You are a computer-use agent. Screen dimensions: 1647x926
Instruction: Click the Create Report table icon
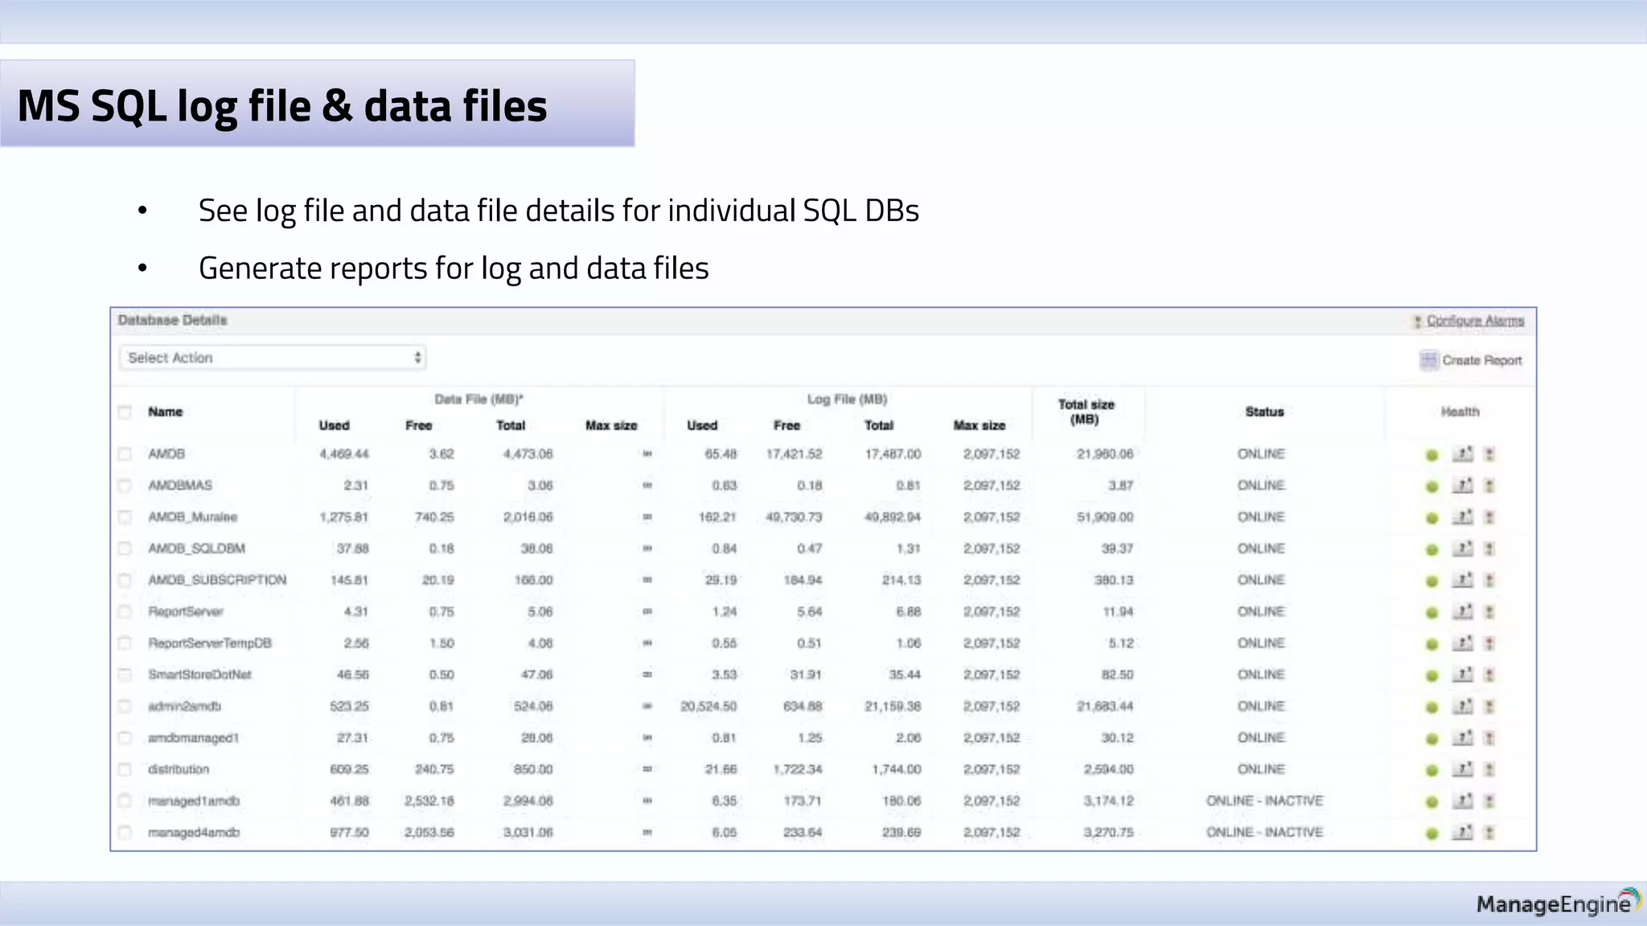[x=1428, y=359]
